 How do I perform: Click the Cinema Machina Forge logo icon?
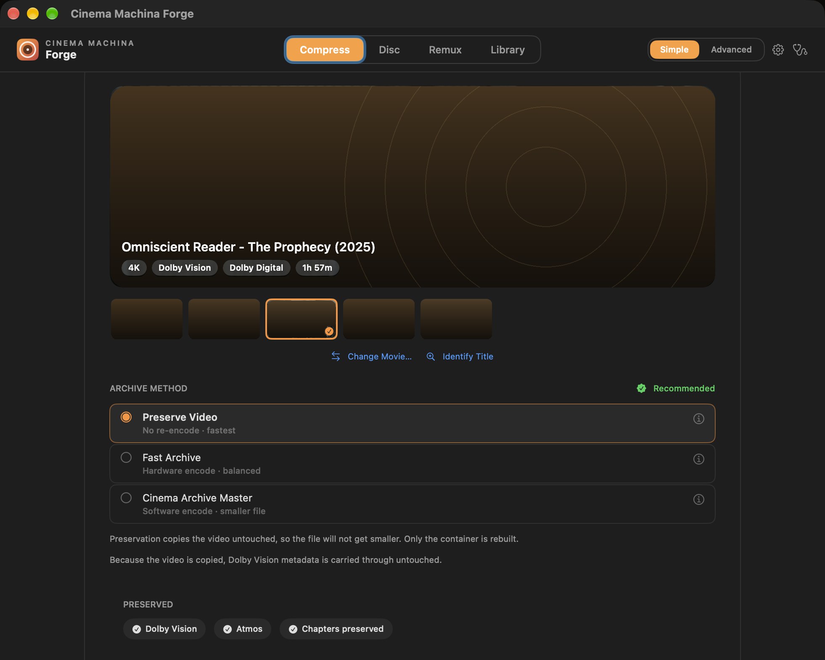click(28, 50)
